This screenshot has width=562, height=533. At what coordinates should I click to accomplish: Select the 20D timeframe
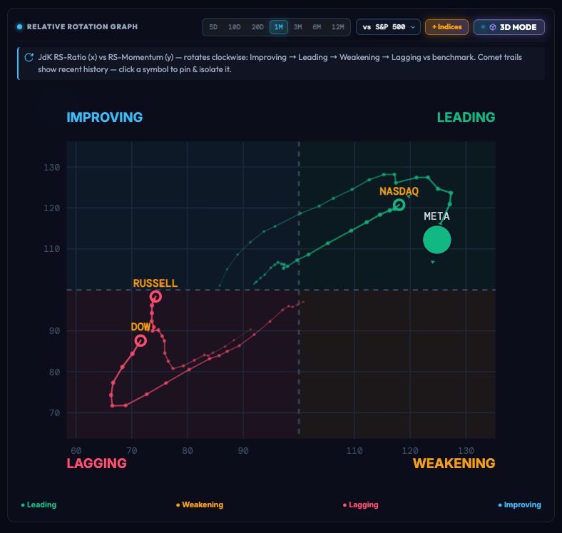(257, 27)
